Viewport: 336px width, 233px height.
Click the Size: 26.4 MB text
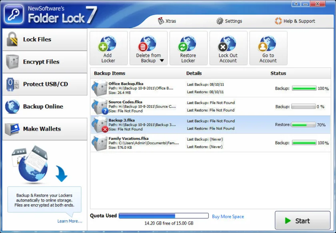tap(120, 93)
